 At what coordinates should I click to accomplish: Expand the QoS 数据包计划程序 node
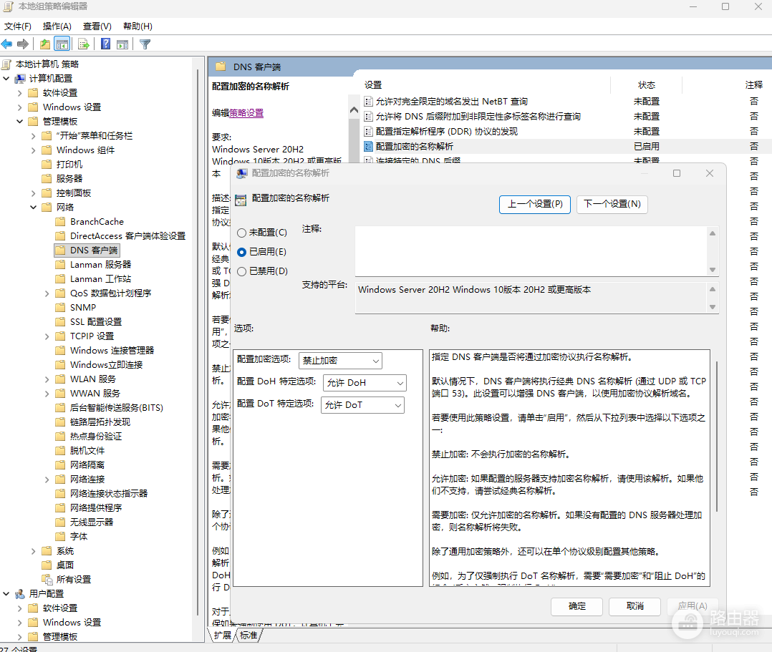pyautogui.click(x=47, y=293)
